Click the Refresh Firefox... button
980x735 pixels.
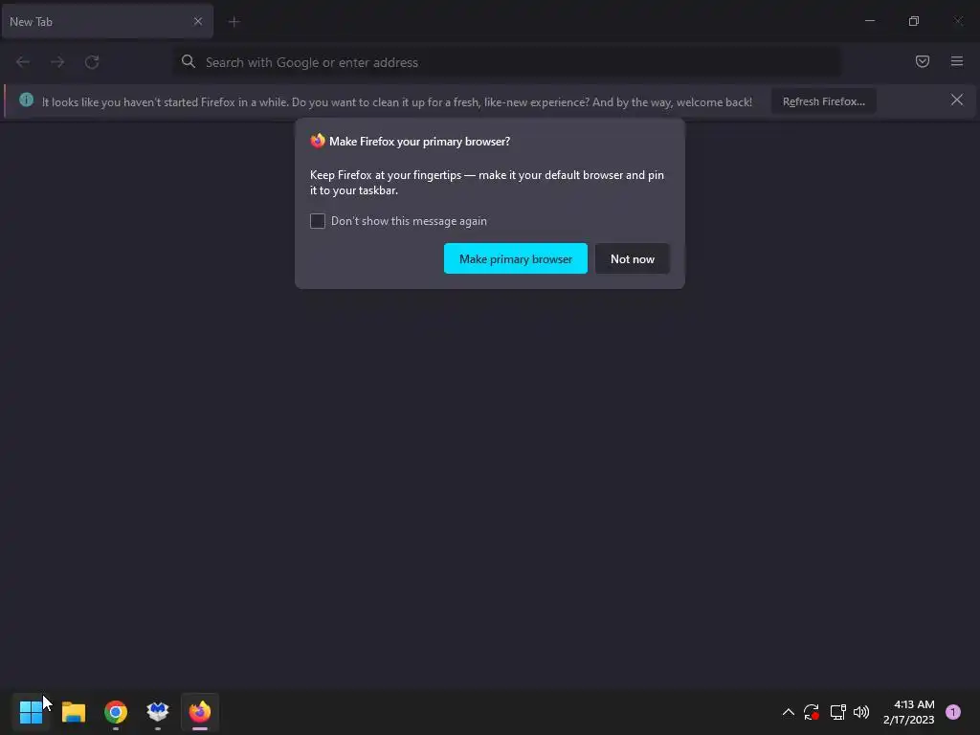point(824,101)
